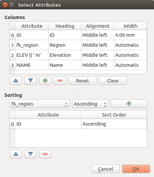Confirm the dialog with OK
Screen dimensions: 154x177
click(136, 169)
